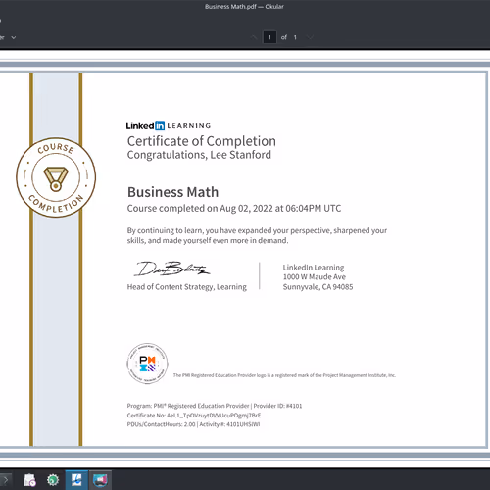Click the '1000 W Maude Ave' address line

pos(315,277)
